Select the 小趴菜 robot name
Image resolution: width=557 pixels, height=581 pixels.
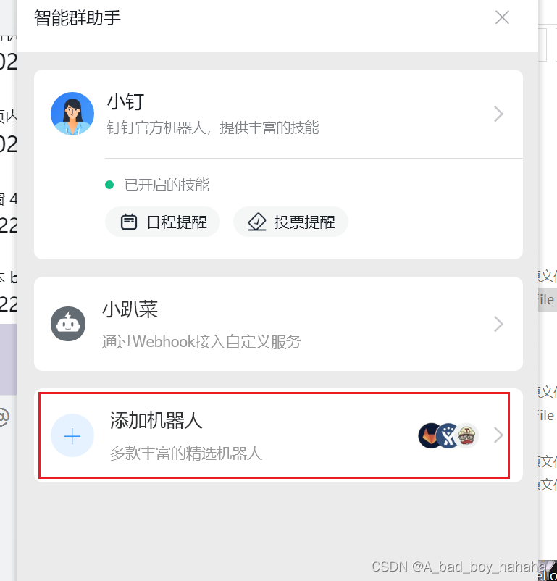point(130,309)
